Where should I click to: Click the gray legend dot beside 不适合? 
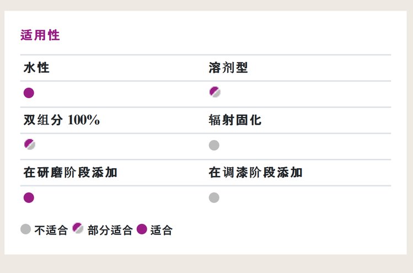click(25, 229)
